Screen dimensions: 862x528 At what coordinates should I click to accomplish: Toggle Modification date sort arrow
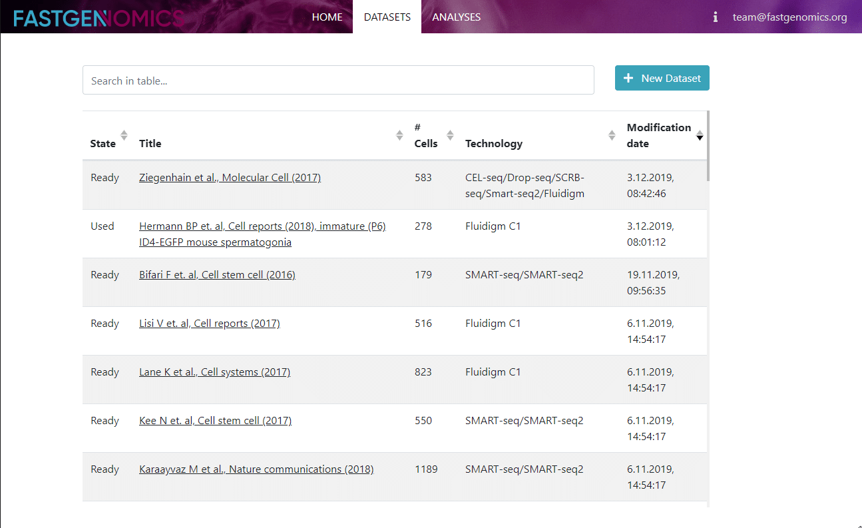pyautogui.click(x=700, y=136)
